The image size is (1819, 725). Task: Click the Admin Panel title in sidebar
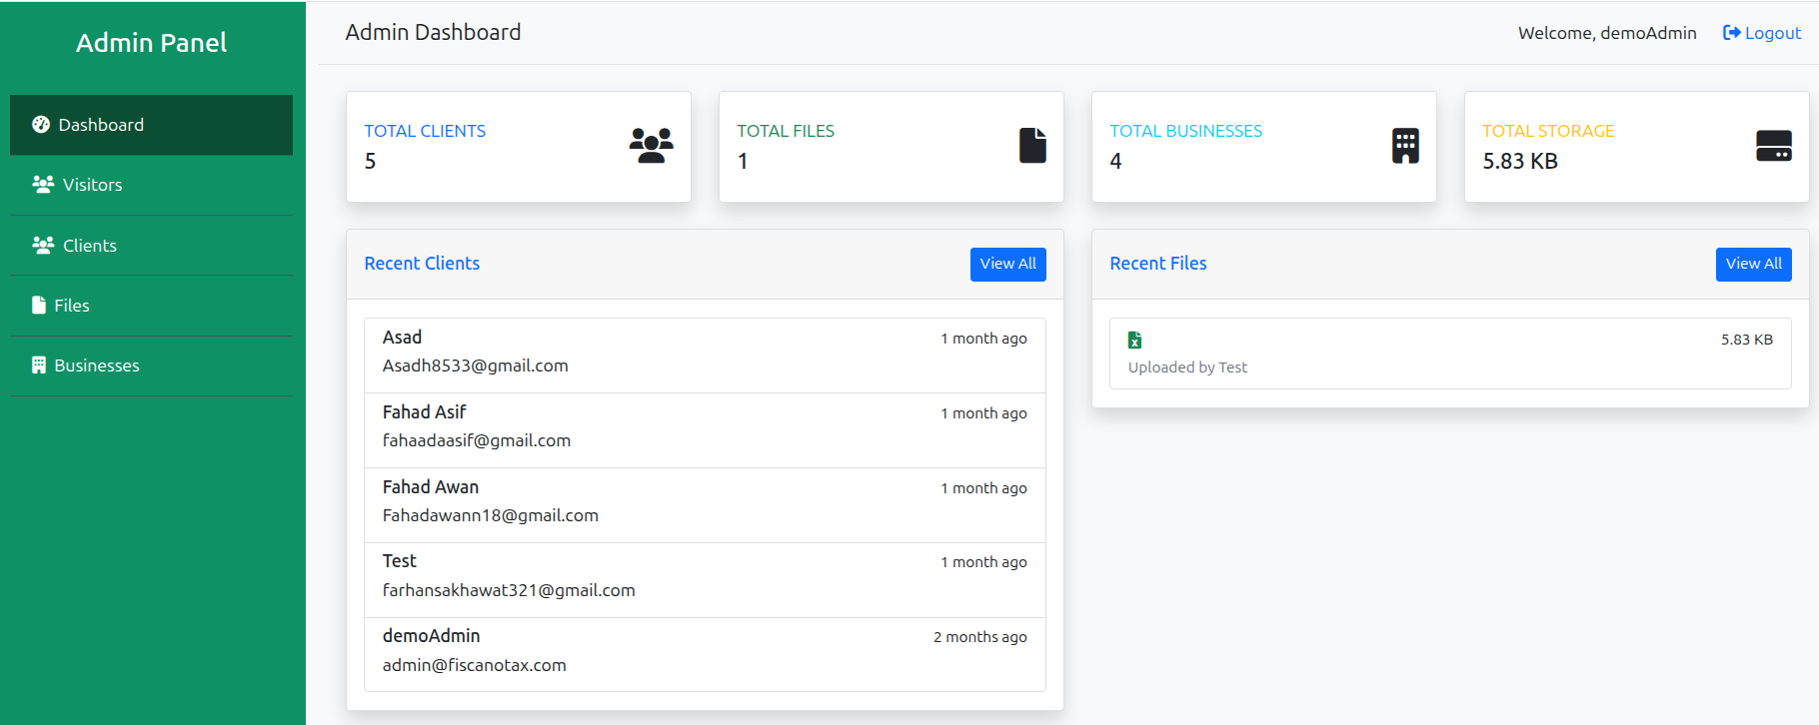pyautogui.click(x=152, y=43)
